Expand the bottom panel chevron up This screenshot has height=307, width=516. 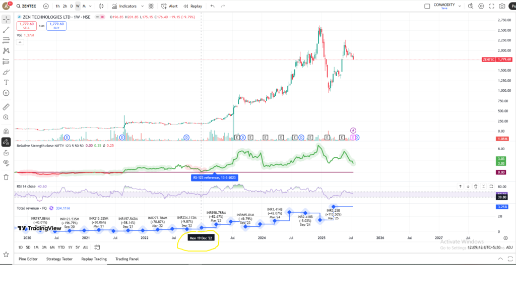[x=500, y=259]
